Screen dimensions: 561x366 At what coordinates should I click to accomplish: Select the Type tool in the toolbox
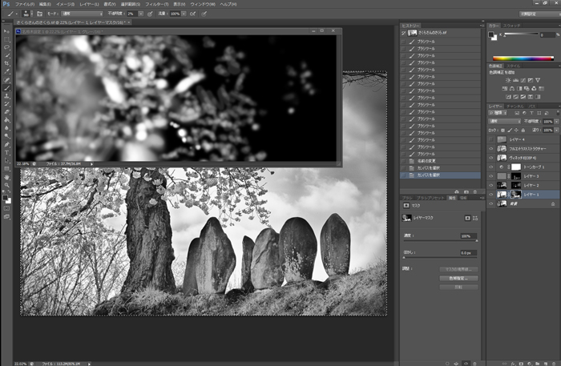7,151
